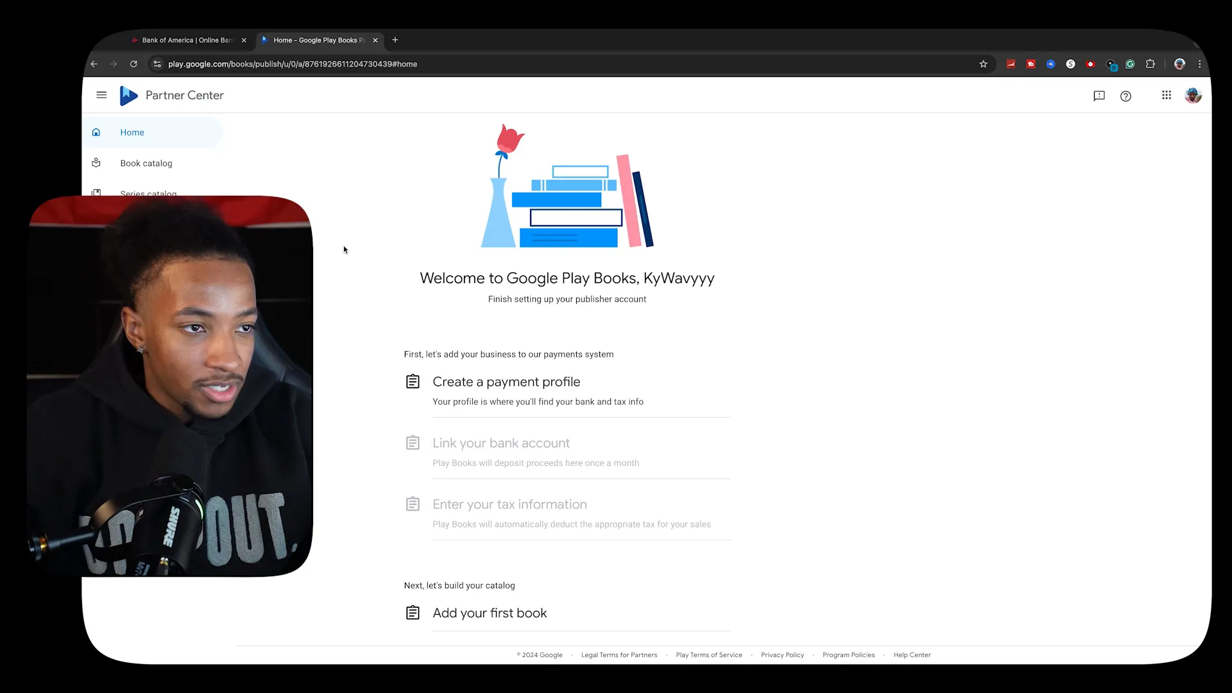Click the Grammarly extension icon
This screenshot has height=693, width=1232.
tap(1130, 64)
